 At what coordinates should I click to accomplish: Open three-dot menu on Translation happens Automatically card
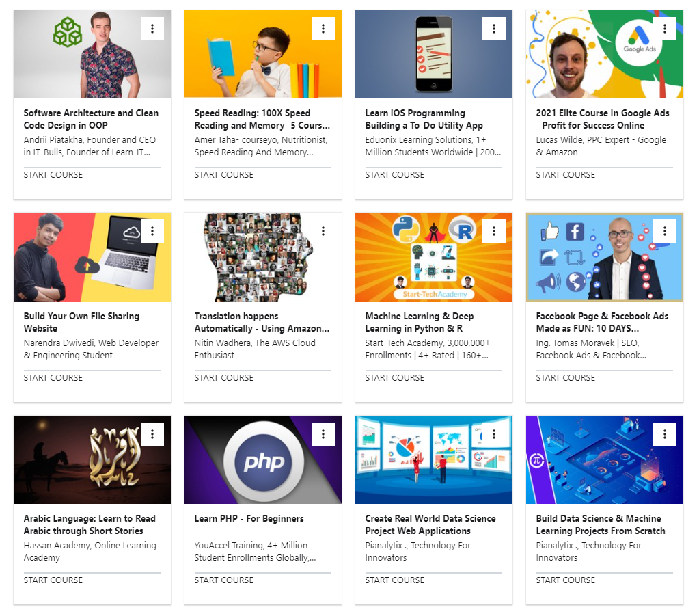pyautogui.click(x=323, y=231)
